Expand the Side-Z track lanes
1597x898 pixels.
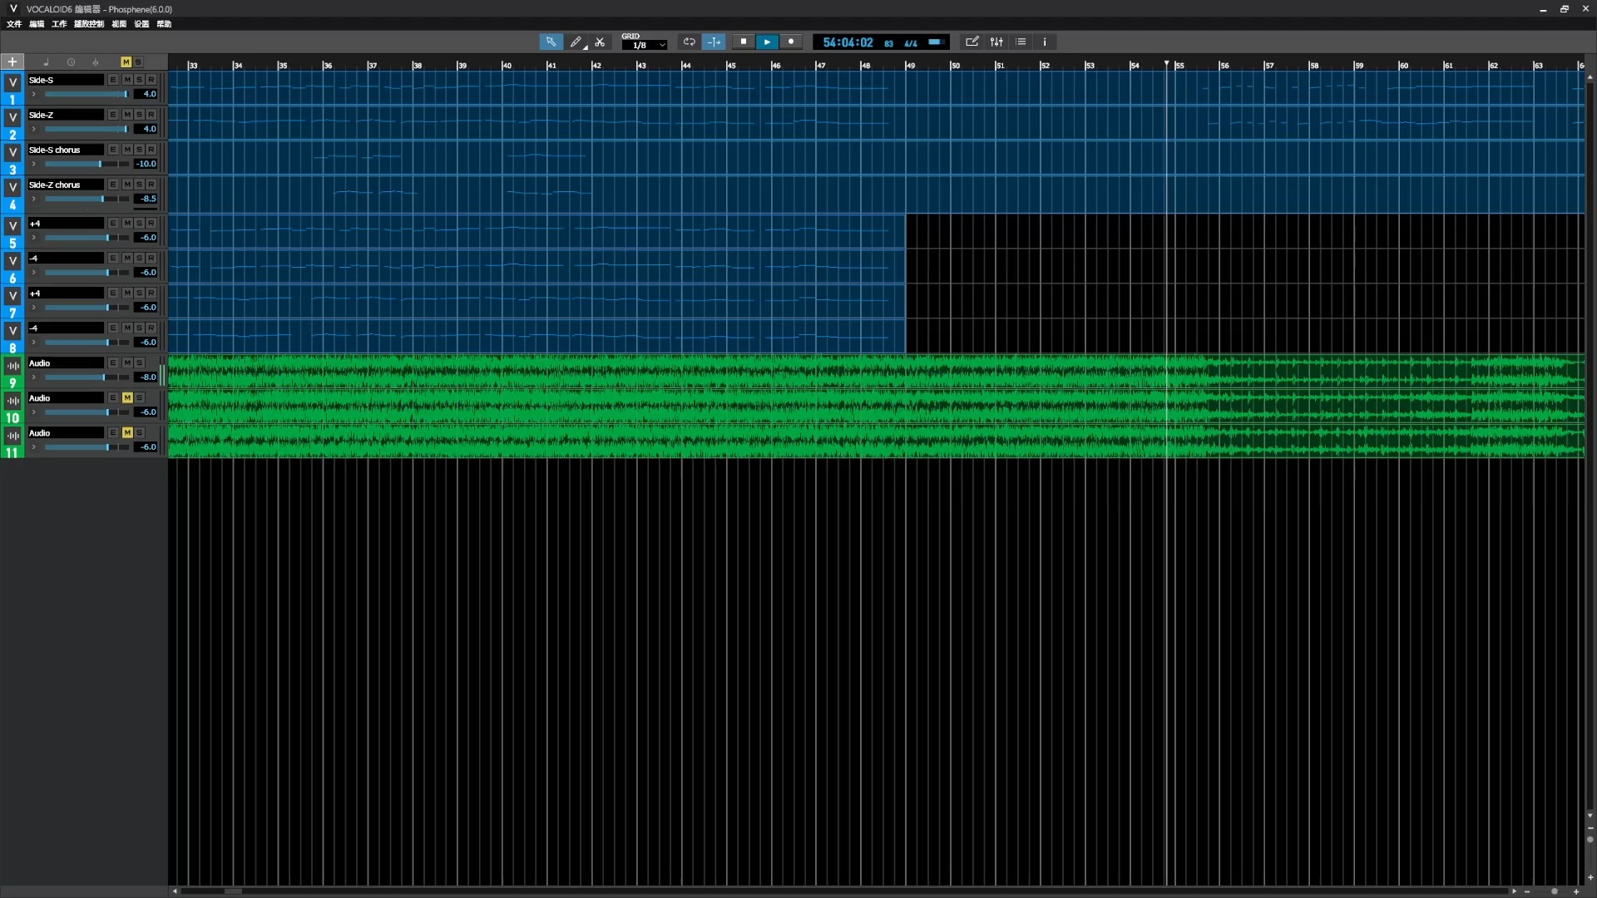point(33,129)
